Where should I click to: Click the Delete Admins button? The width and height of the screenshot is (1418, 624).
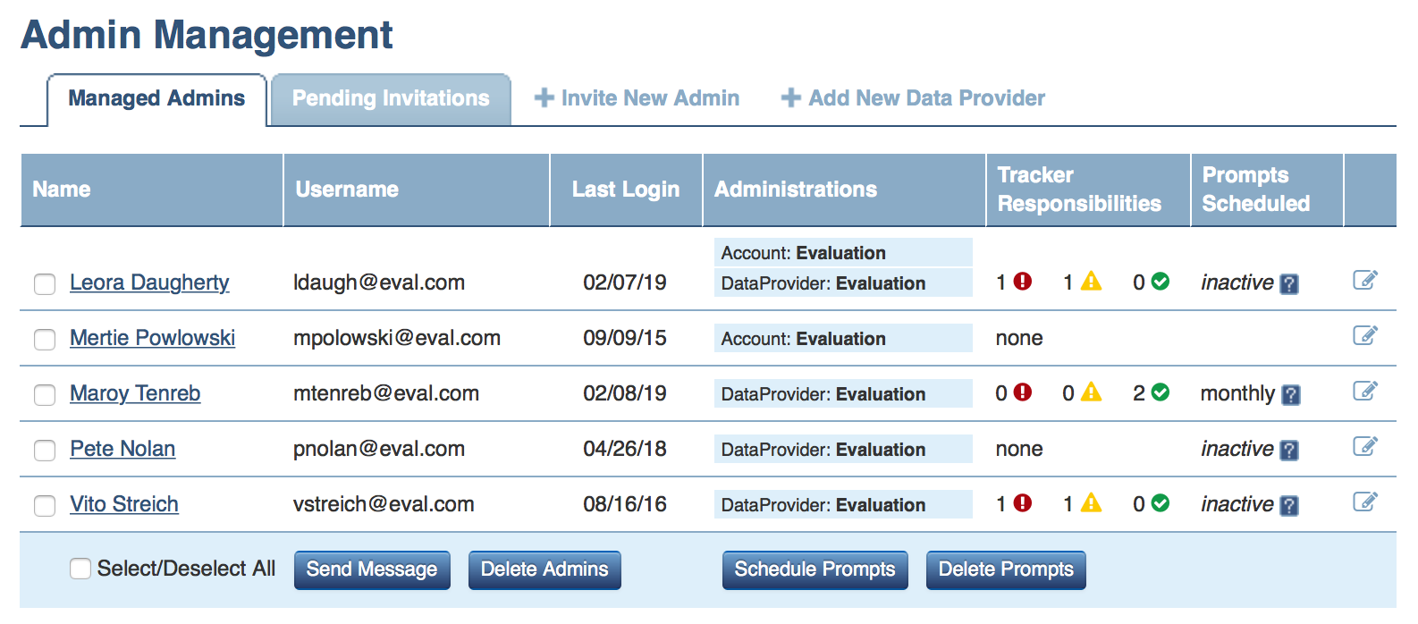544,569
